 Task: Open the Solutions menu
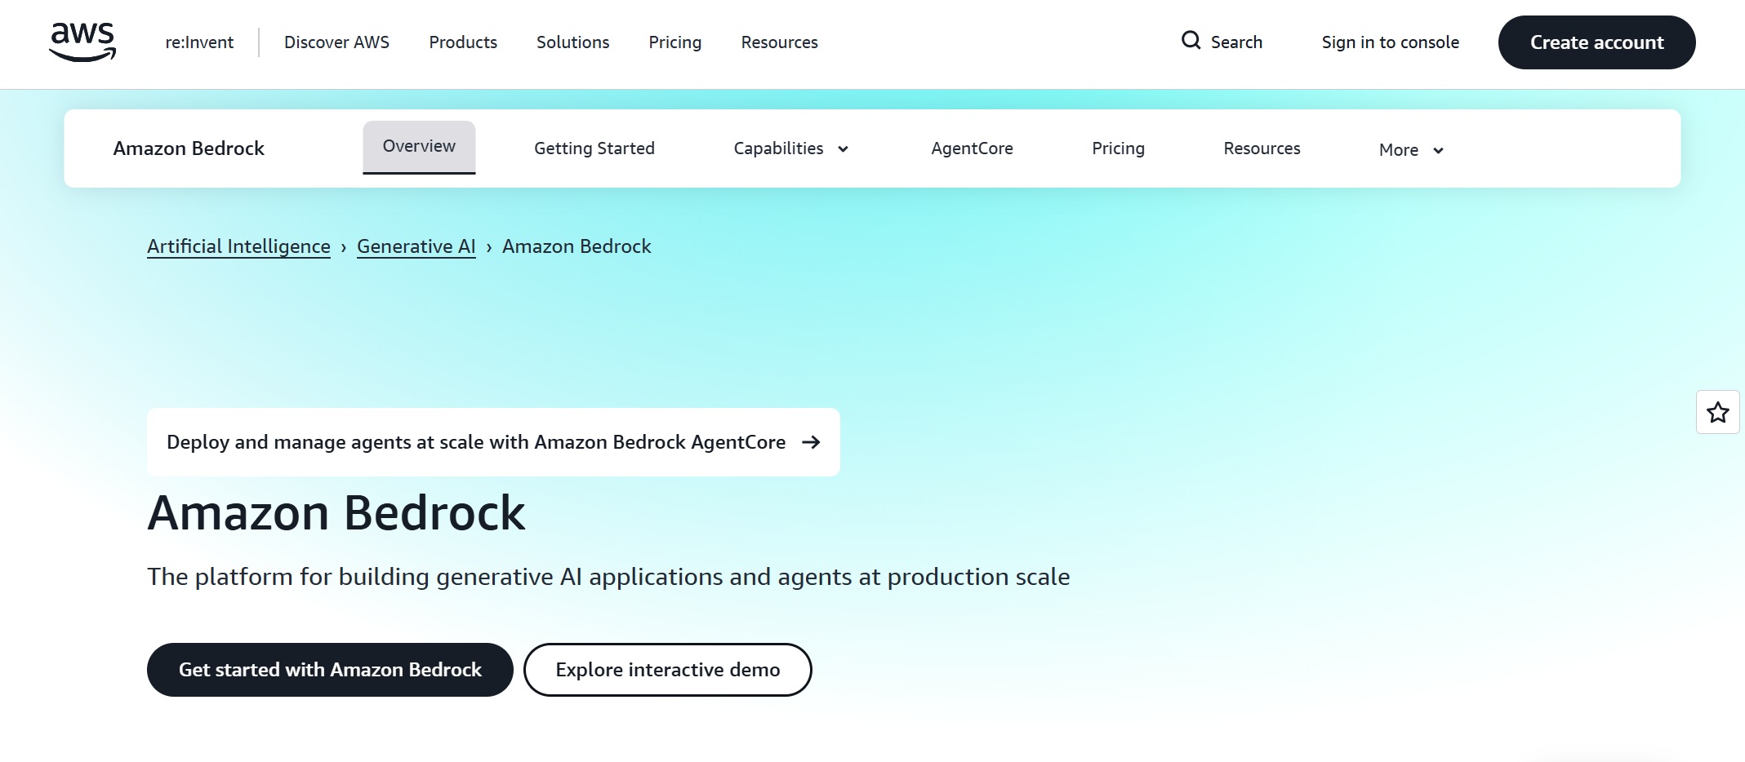pos(572,42)
